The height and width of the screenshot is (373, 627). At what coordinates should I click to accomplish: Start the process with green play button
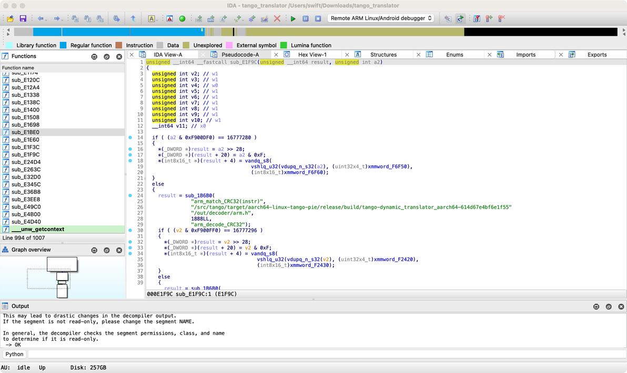coord(293,18)
